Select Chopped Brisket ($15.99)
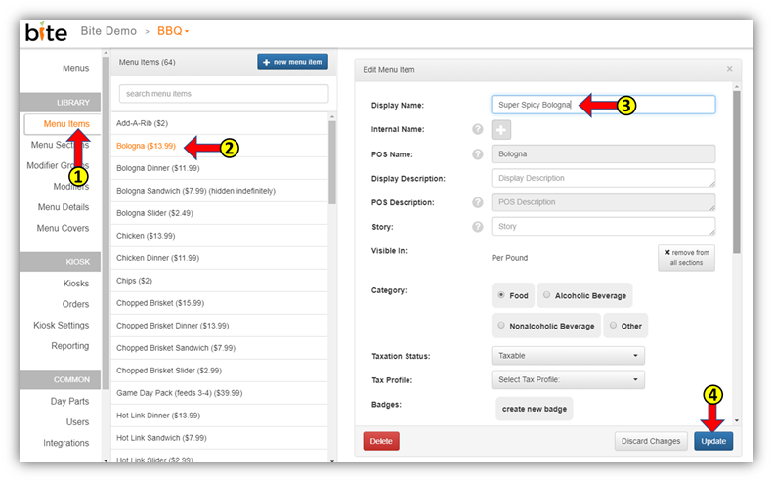The height and width of the screenshot is (482, 773). pos(219,303)
